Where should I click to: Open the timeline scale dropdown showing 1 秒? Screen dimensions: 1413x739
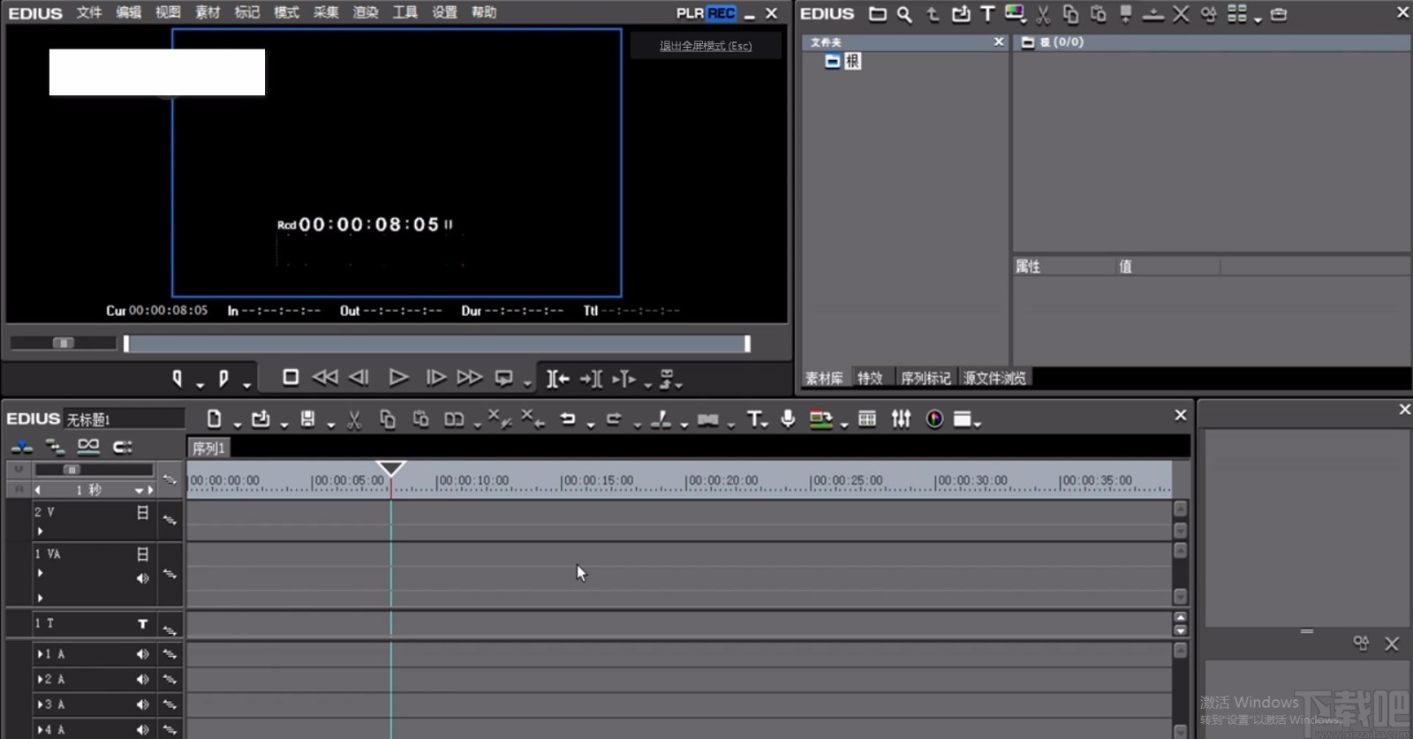[139, 490]
